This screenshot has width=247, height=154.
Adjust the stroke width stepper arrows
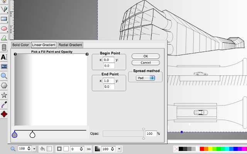point(81,149)
